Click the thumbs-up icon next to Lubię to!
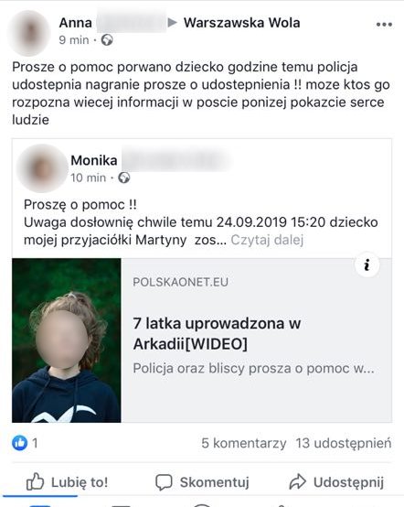 click(x=35, y=481)
